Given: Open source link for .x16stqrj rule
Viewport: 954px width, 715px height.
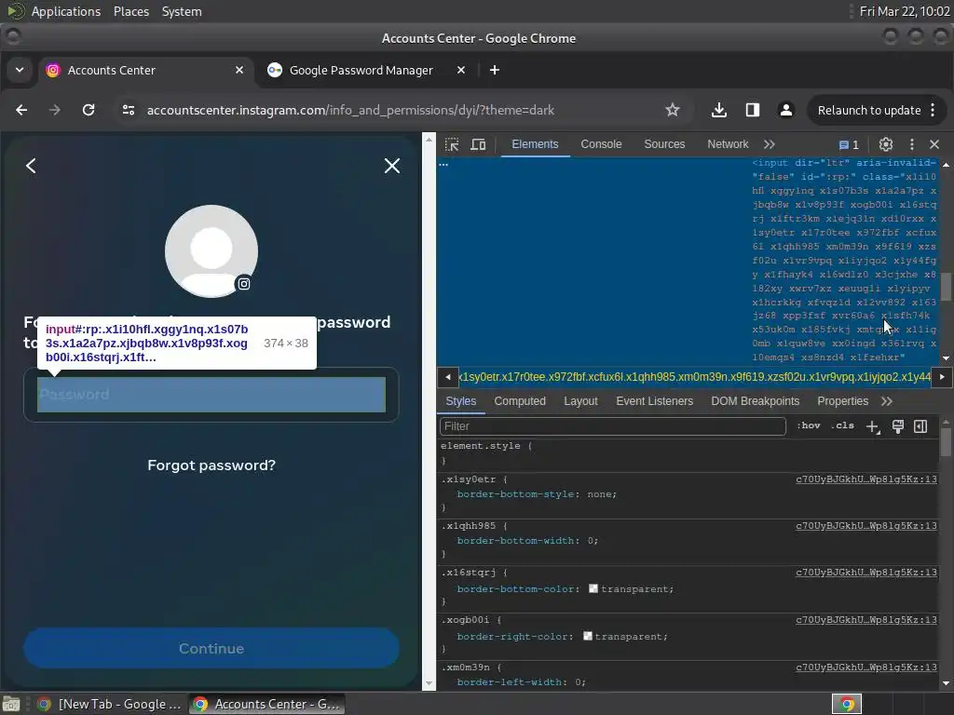Looking at the screenshot, I should pos(866,573).
